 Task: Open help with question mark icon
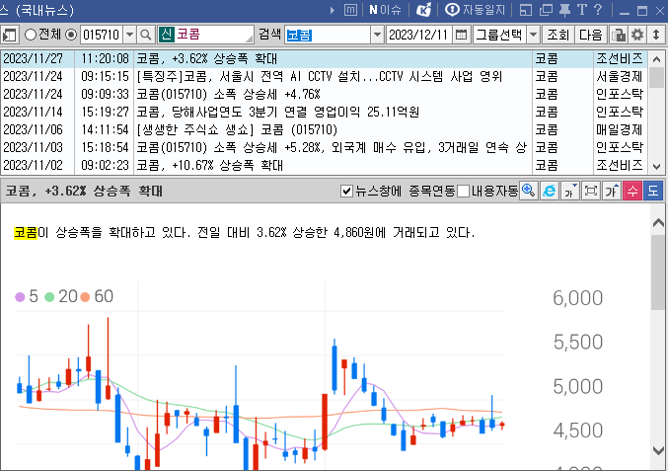coord(598,9)
